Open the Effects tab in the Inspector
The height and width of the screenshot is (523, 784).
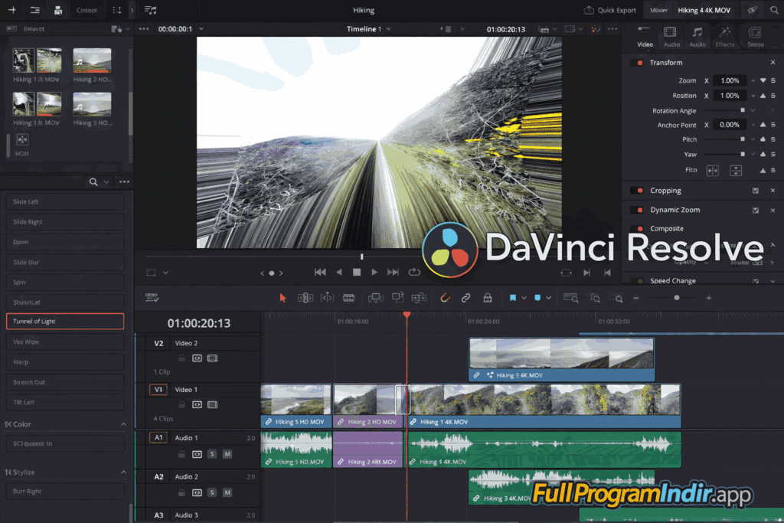click(725, 37)
